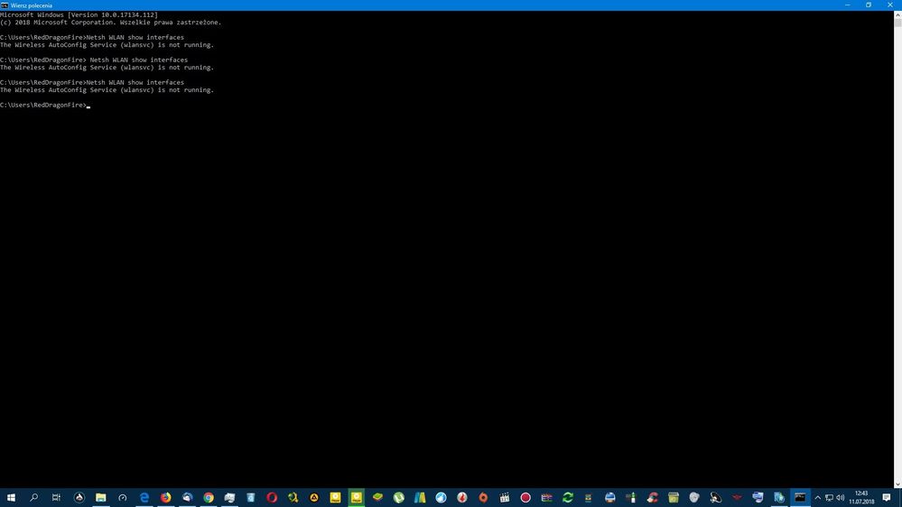Screen dimensions: 902x507
Task: Launch the clapperboard video app
Action: pyautogui.click(x=505, y=497)
